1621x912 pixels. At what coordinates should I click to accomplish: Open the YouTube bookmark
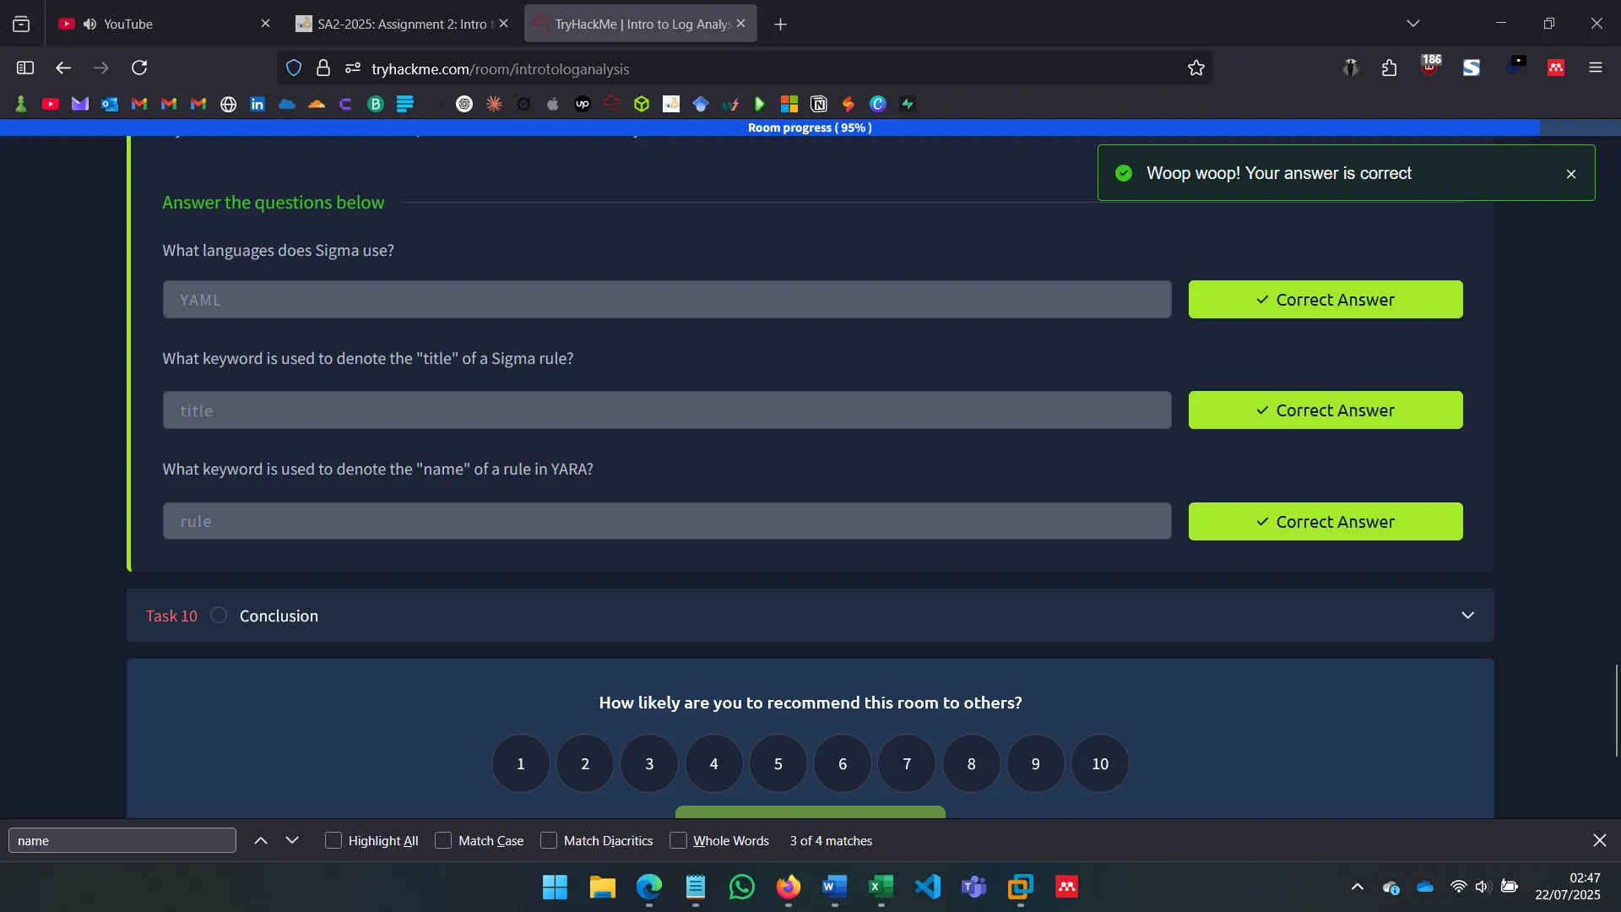coord(51,104)
